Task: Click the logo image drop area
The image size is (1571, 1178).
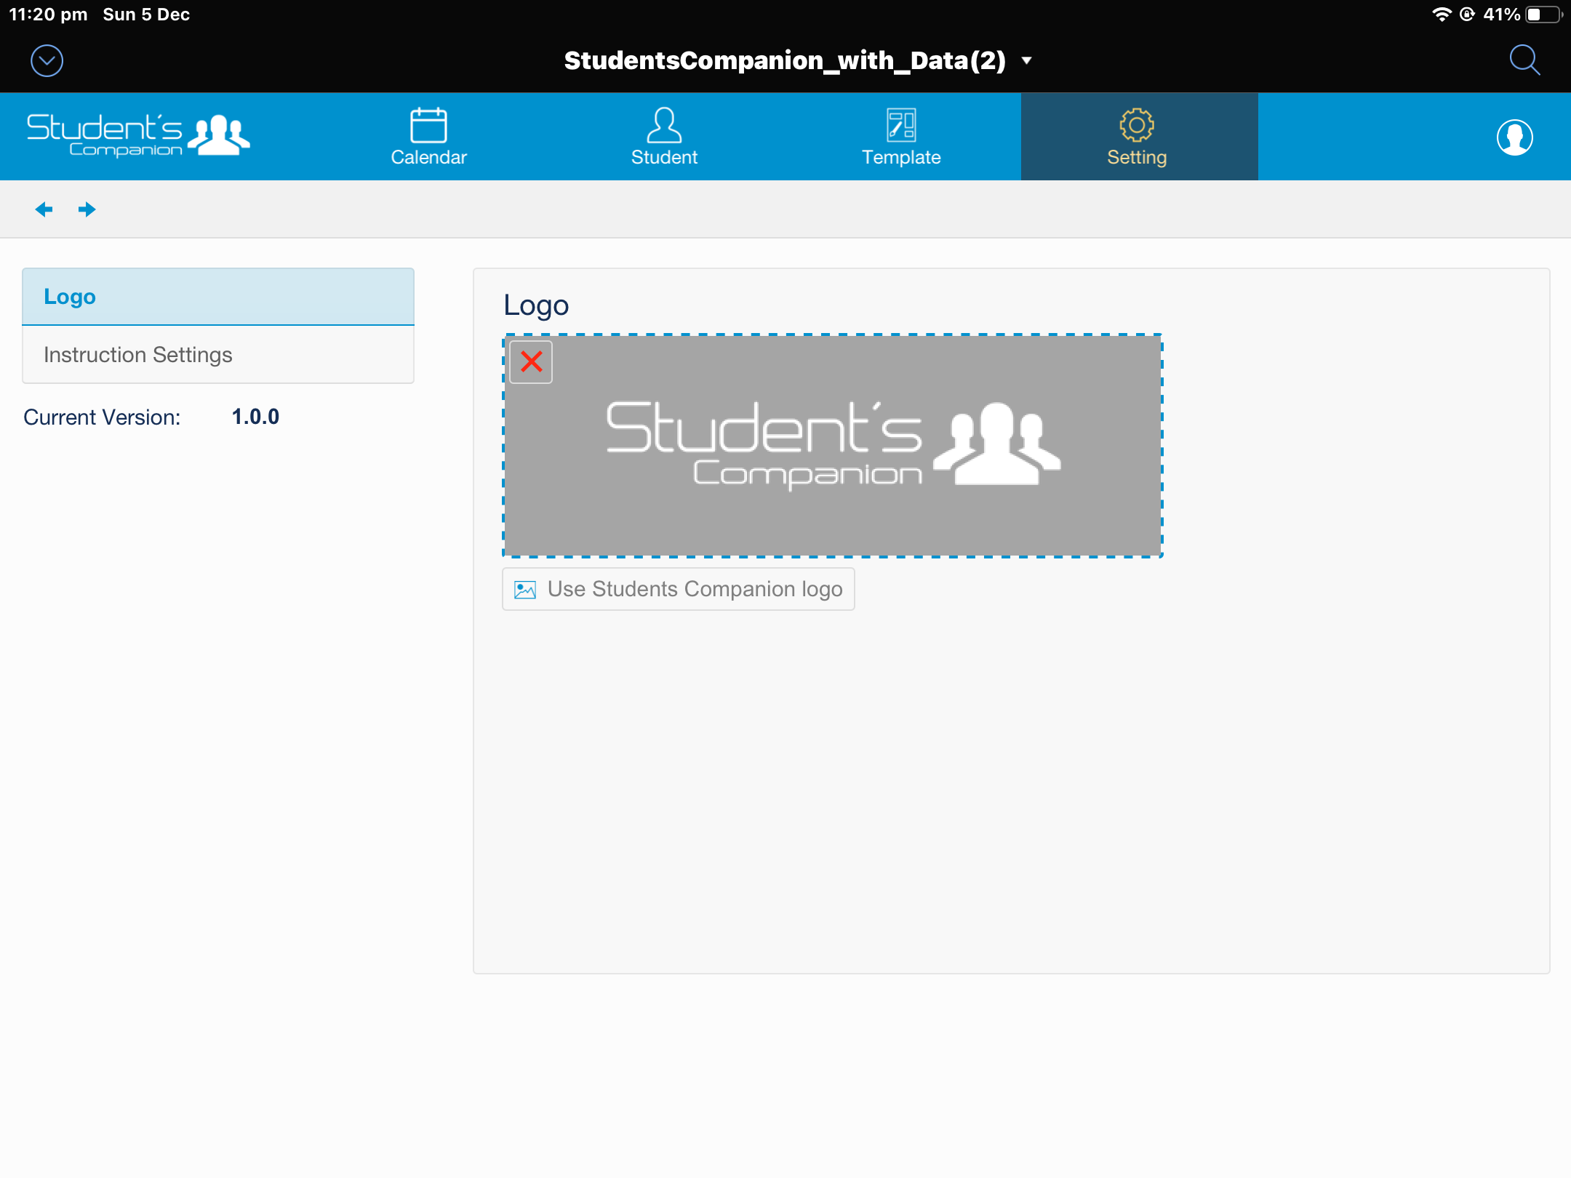Action: click(833, 446)
